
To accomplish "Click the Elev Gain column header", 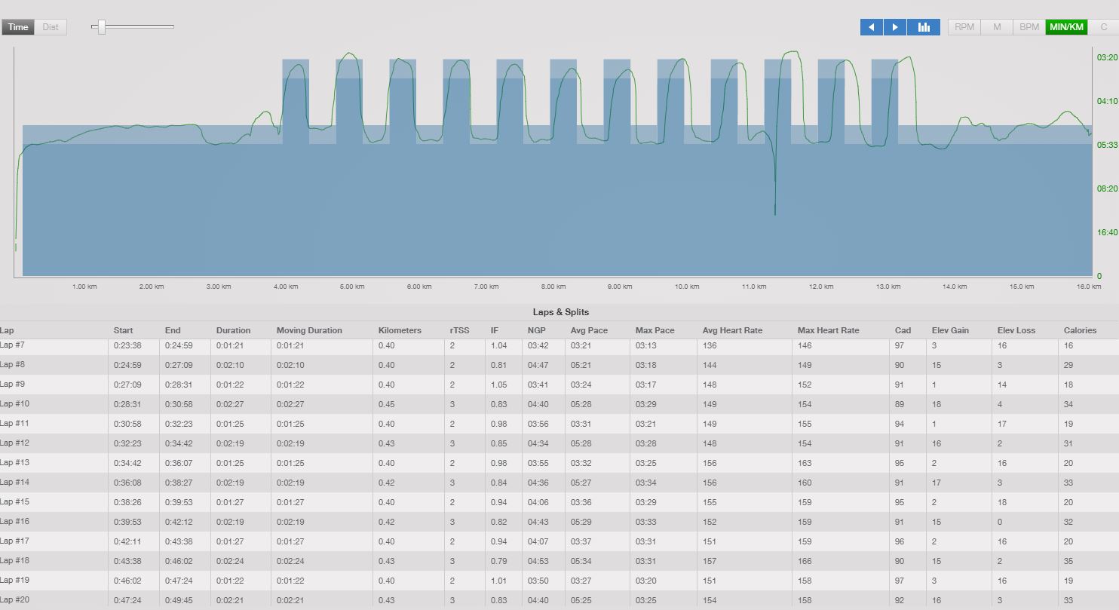I will tap(950, 330).
